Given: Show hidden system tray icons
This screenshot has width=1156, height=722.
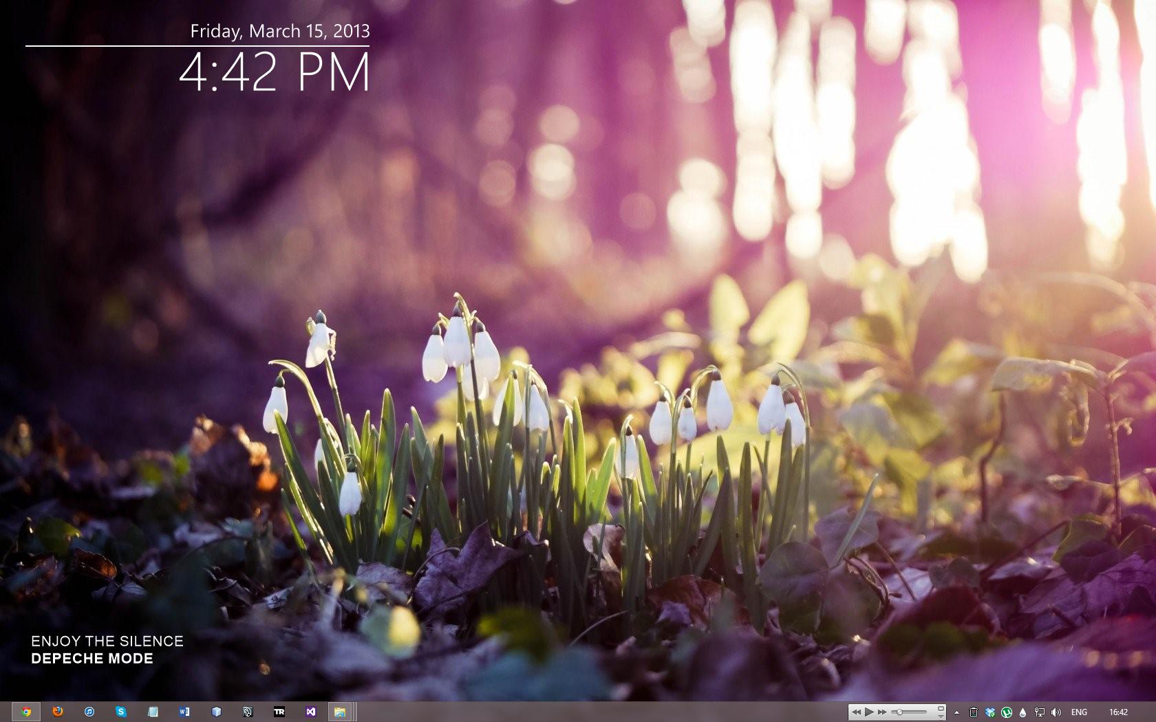Looking at the screenshot, I should [956, 712].
